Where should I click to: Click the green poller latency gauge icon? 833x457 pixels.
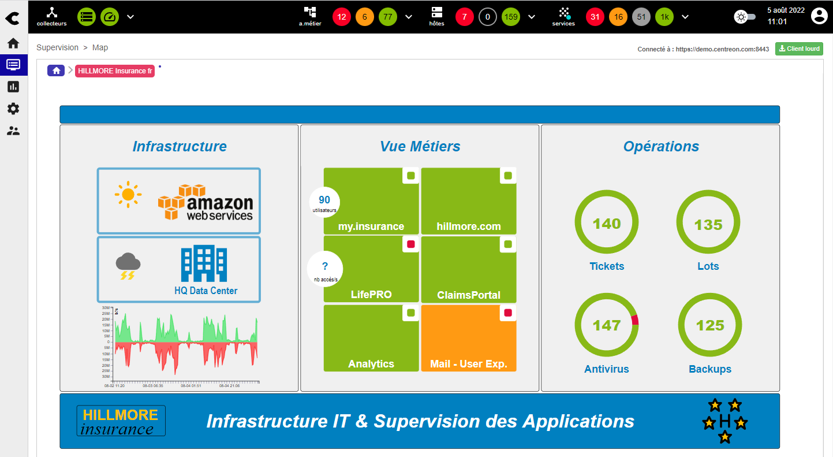pos(109,17)
